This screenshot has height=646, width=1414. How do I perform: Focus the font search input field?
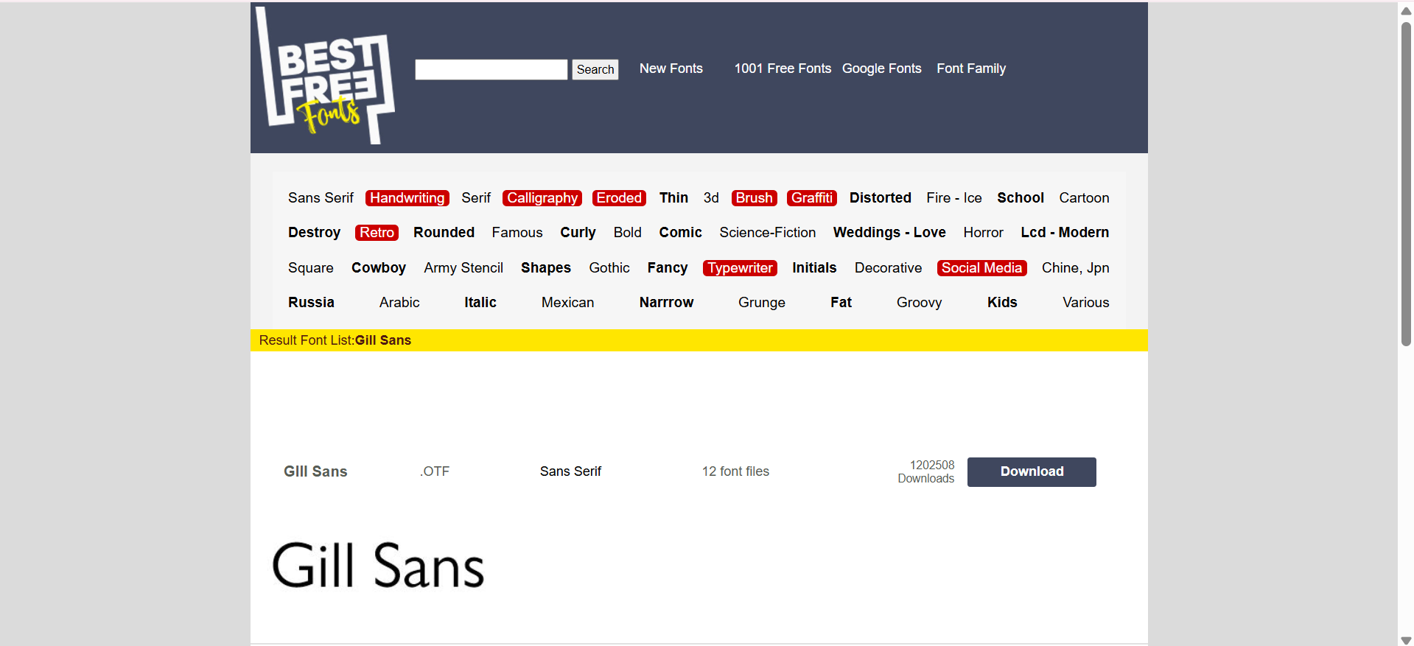click(x=491, y=69)
